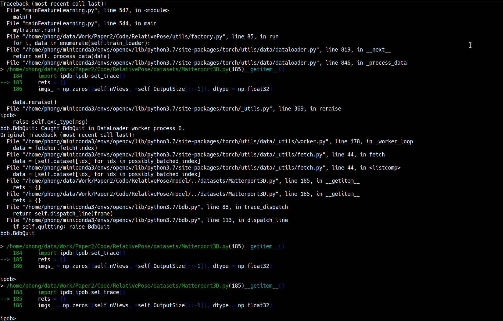This screenshot has height=321, width=503.
Task: Click 'for i, data in enumerate(self.train_loader):' line
Action: 82,43
